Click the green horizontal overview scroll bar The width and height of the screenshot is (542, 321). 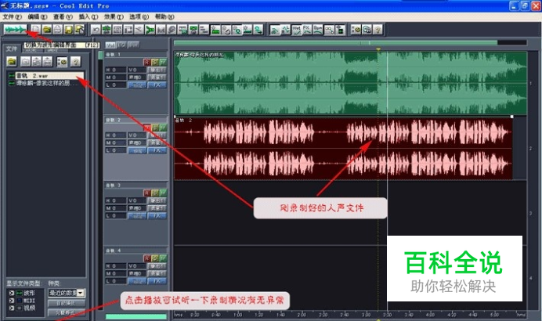pos(335,43)
